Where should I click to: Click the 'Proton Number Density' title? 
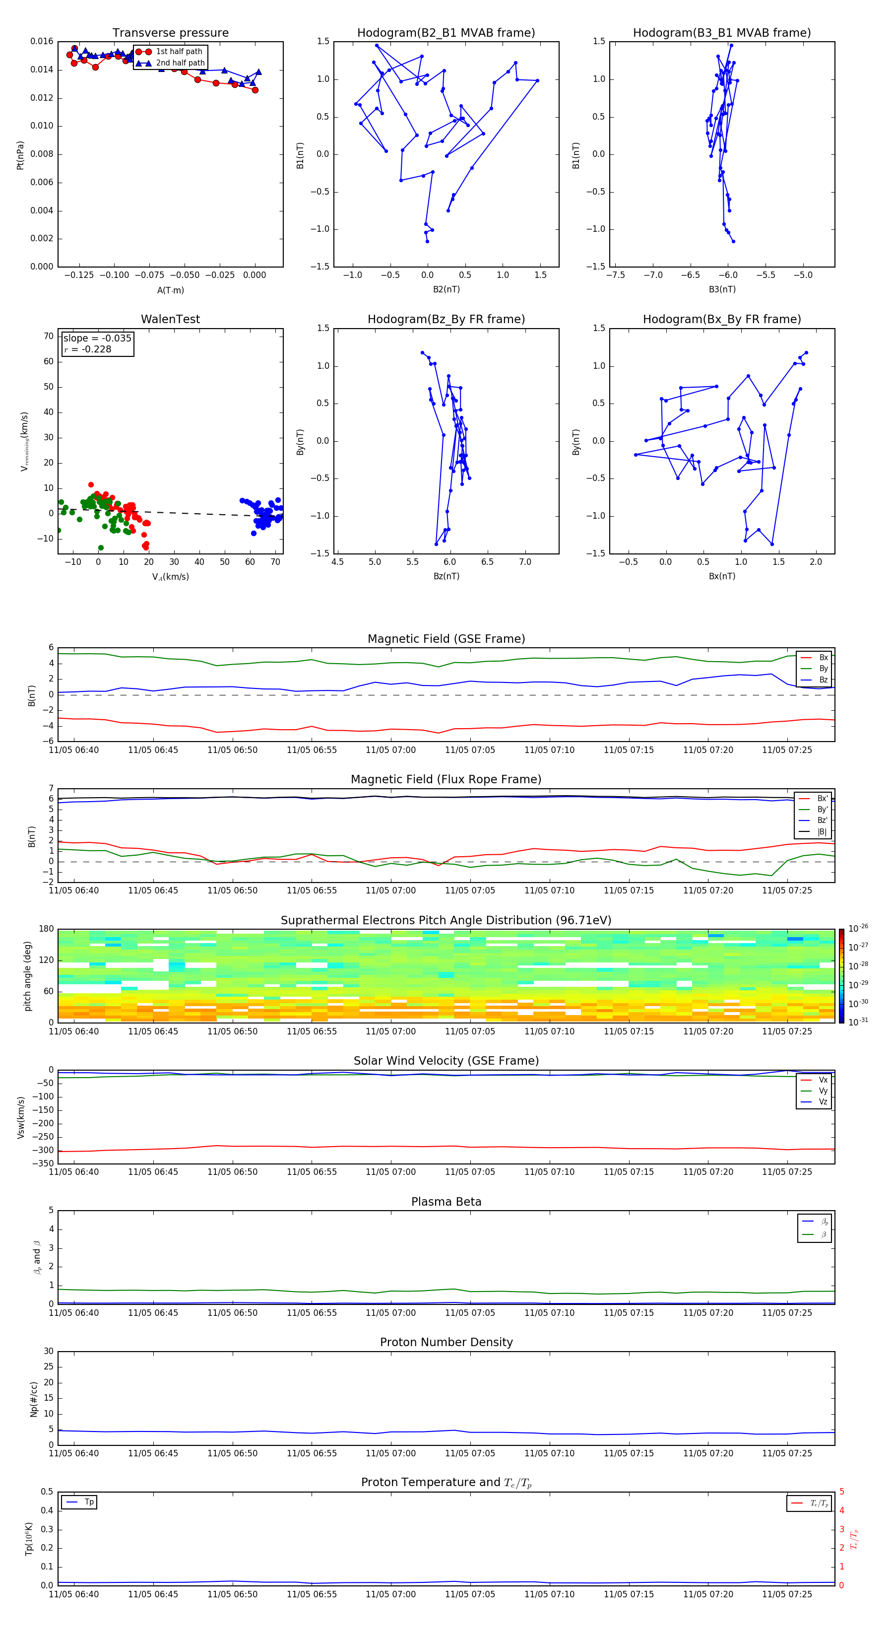tap(446, 1342)
